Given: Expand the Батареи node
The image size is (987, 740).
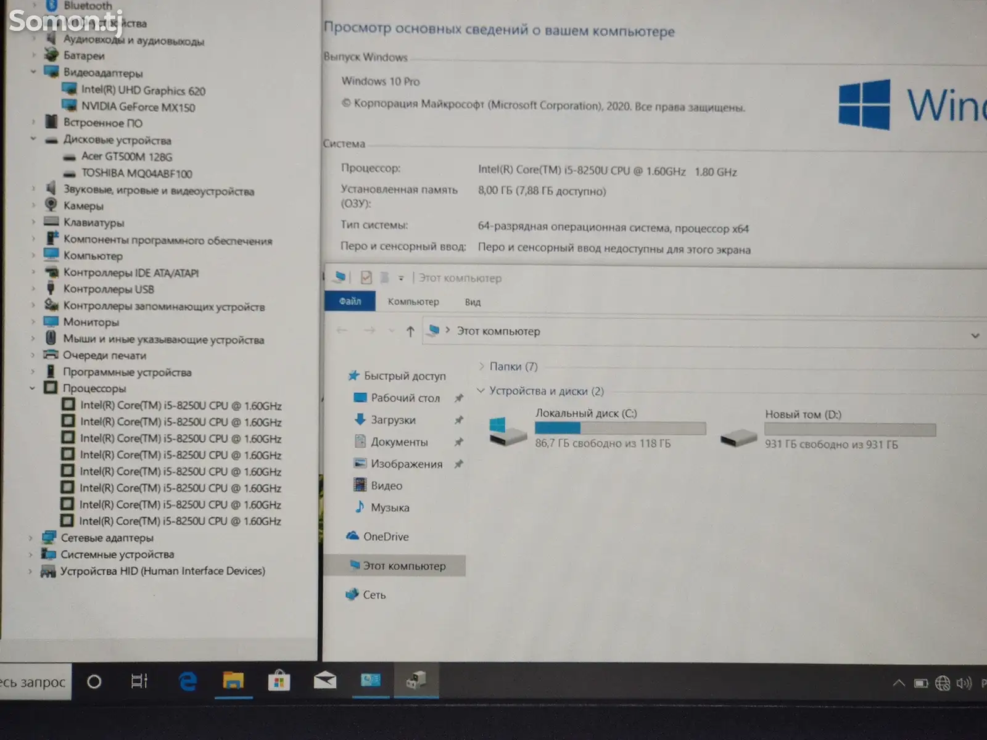Looking at the screenshot, I should click(34, 55).
